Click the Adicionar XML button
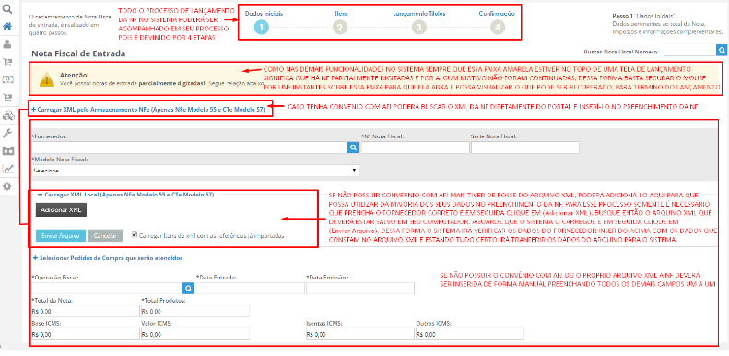729x356 pixels. coord(61,210)
